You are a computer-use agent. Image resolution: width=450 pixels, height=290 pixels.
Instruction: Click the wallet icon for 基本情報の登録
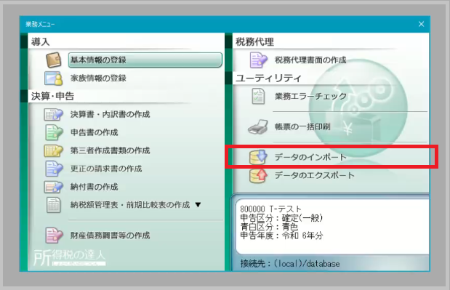54,60
